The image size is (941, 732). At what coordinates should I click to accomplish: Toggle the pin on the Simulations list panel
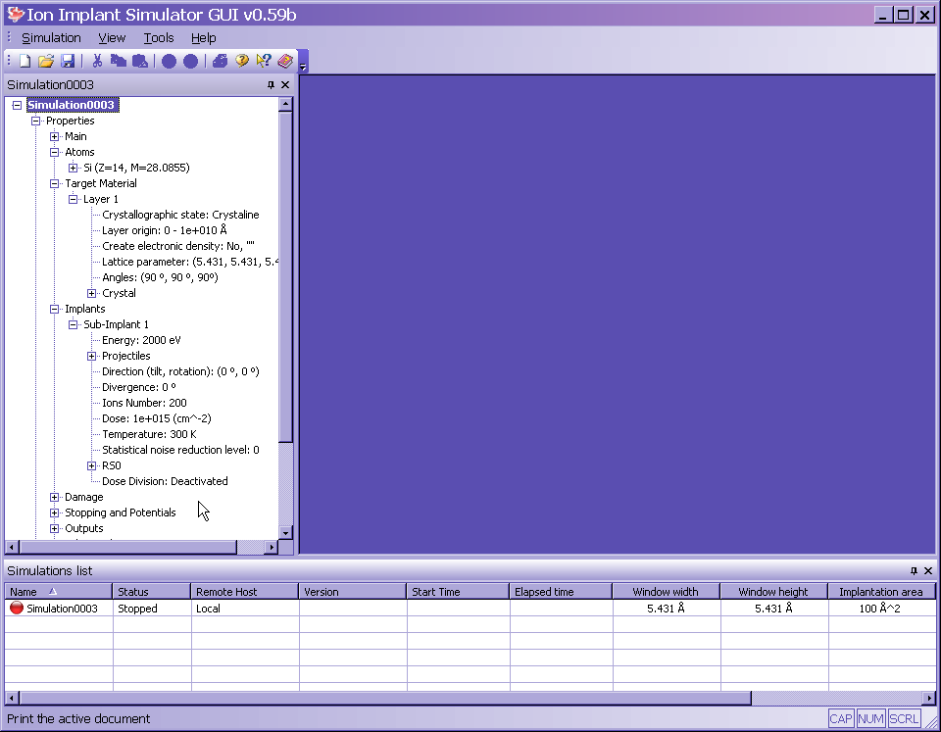(x=914, y=570)
